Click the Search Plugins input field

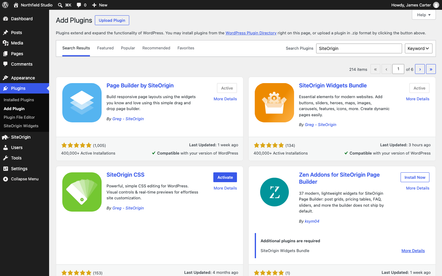pos(359,48)
